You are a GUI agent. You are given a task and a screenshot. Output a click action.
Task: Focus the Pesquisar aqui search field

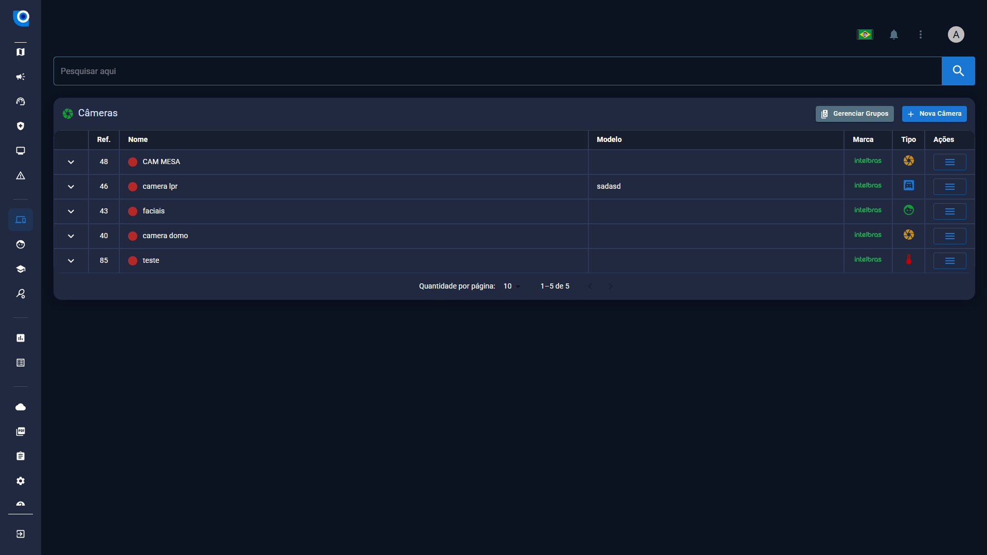coord(497,71)
